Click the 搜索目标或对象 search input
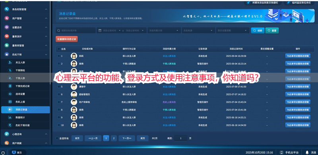The height and width of the screenshot is (155, 318). [x=76, y=31]
